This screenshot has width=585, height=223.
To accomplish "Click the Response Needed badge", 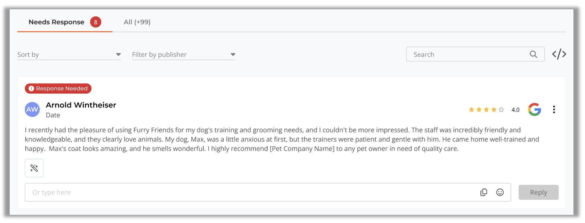I will click(x=58, y=88).
